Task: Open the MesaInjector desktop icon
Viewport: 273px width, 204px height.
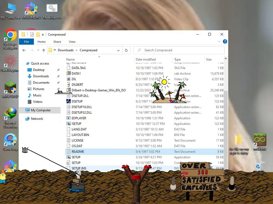Action: click(52, 11)
